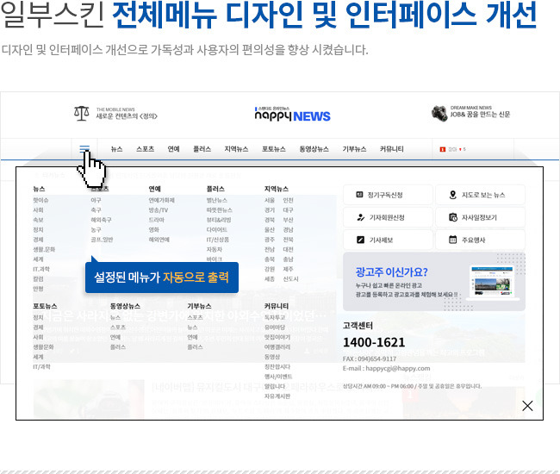
Task: Open 주요행사 calendar events button
Action: tap(481, 240)
